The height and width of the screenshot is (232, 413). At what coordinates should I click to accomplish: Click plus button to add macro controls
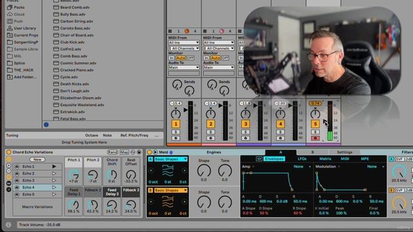pyautogui.click(x=8, y=166)
